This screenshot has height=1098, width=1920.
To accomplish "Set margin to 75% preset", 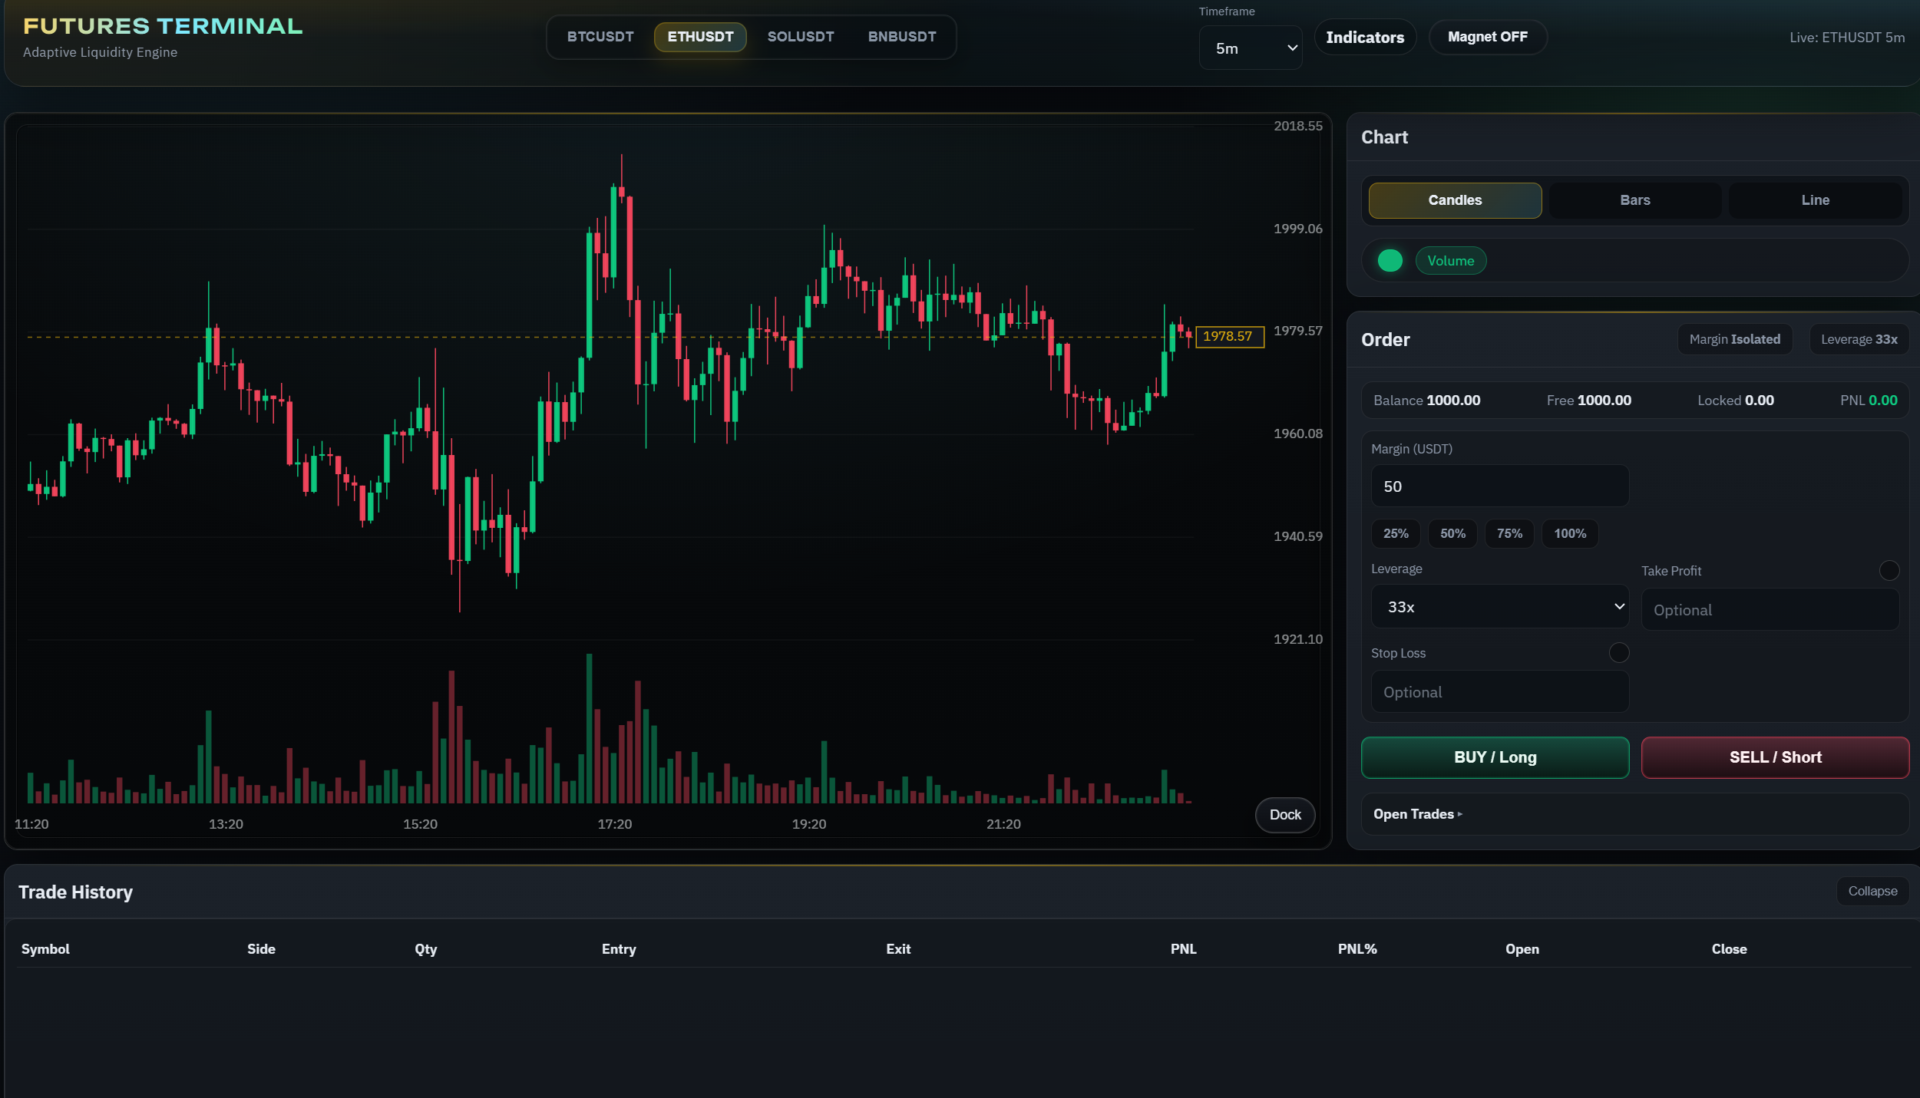I will [1509, 533].
